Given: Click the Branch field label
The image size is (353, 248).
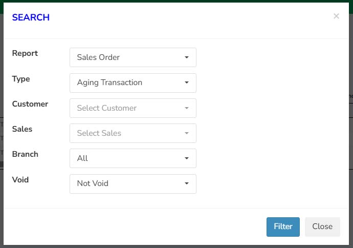Looking at the screenshot, I should pyautogui.click(x=25, y=154).
